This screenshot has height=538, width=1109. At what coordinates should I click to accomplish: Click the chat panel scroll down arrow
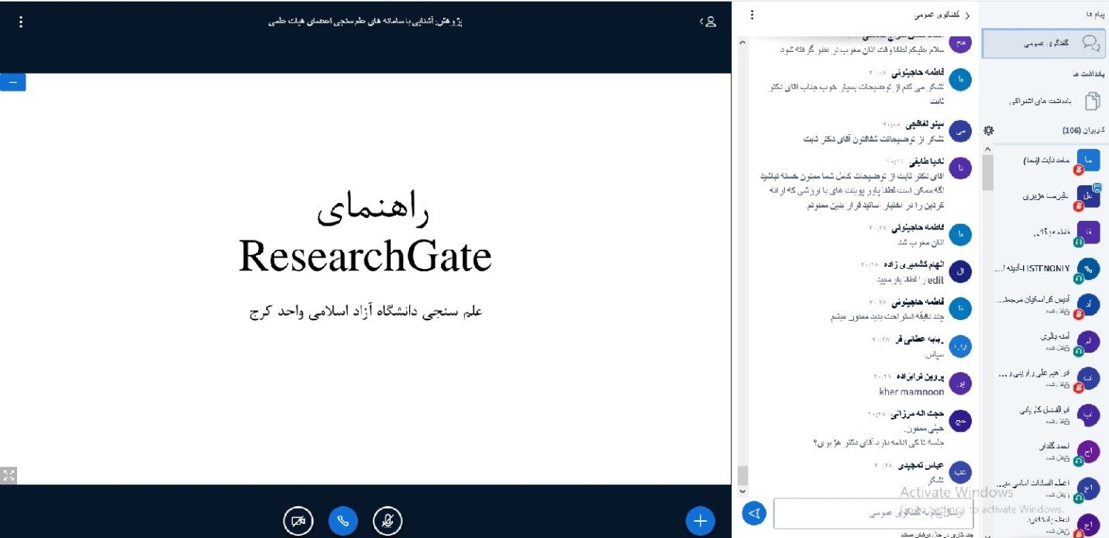(x=743, y=491)
